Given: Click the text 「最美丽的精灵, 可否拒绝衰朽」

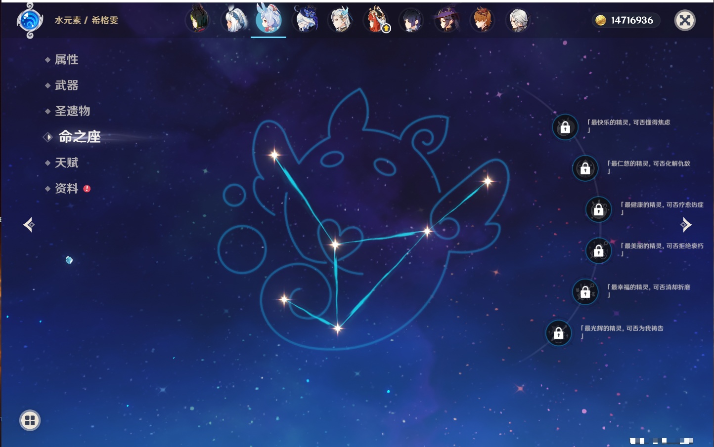Looking at the screenshot, I should click(x=662, y=249).
